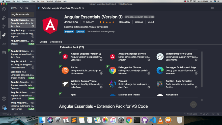Click the John Papa publisher name
222x125 pixels.
(x=71, y=22)
